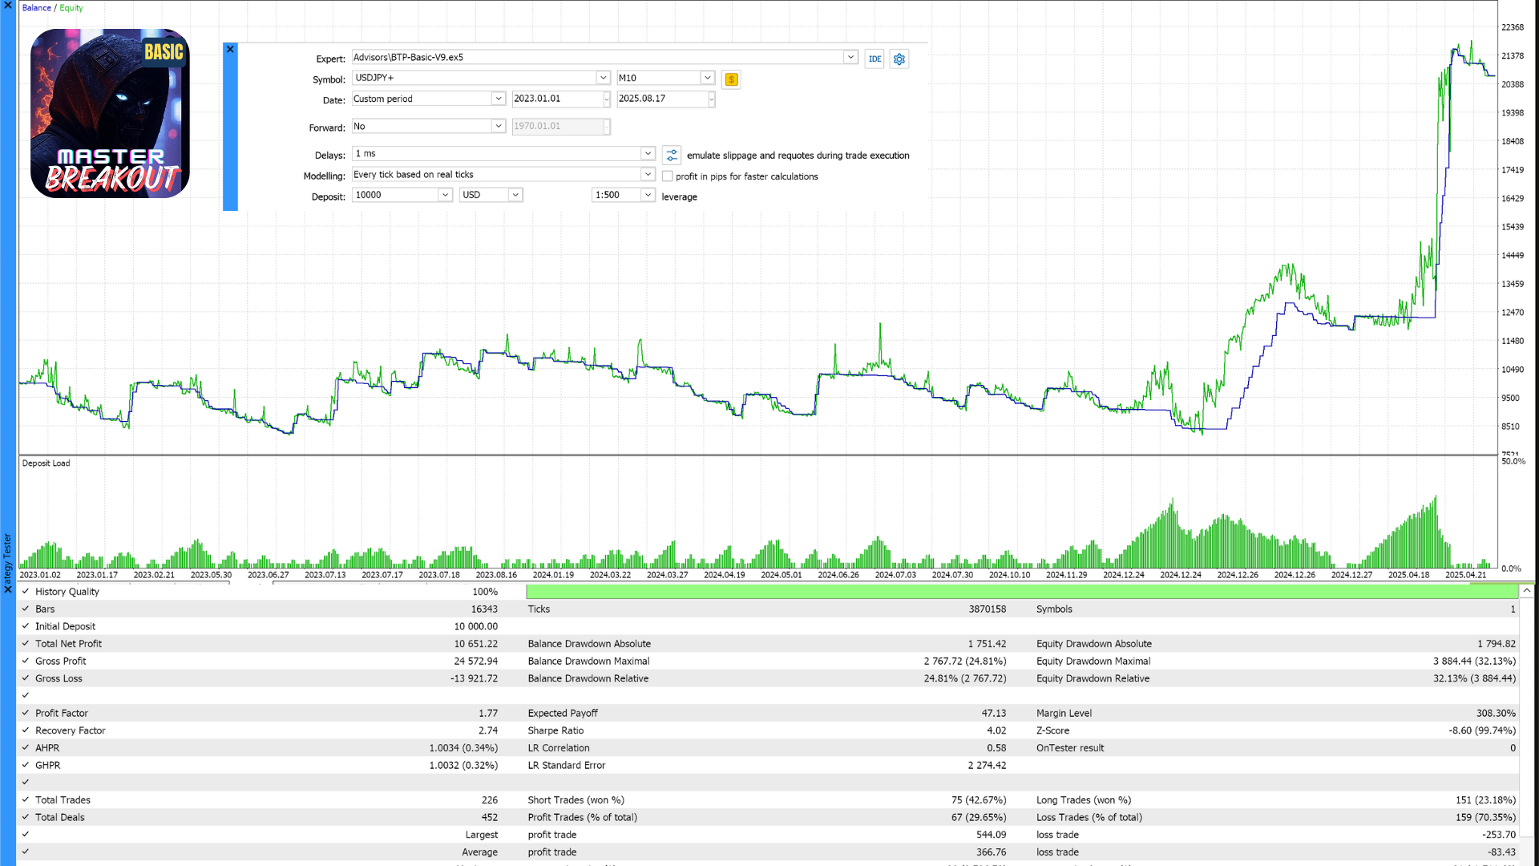The height and width of the screenshot is (866, 1539).
Task: Toggle the History Quality row checkmark
Action: point(26,591)
